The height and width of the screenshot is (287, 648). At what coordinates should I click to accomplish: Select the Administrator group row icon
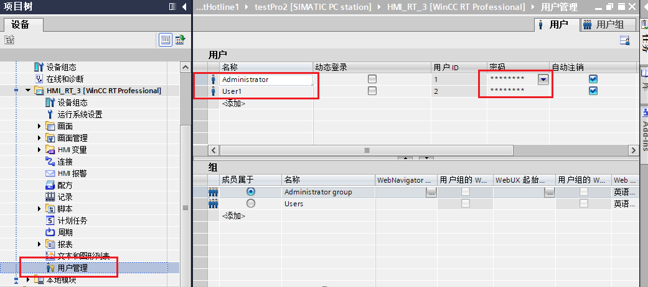click(x=214, y=192)
